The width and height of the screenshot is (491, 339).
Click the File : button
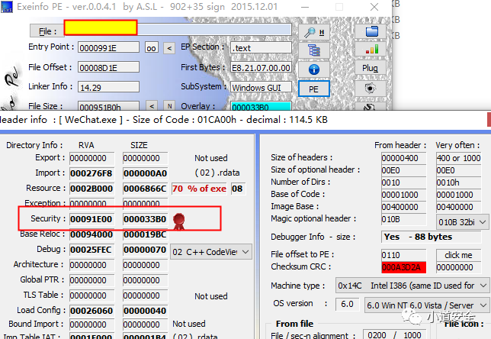47,31
